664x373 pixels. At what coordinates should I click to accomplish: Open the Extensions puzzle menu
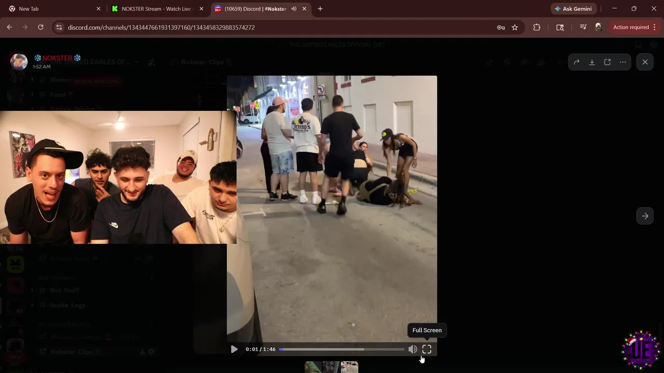[536, 27]
